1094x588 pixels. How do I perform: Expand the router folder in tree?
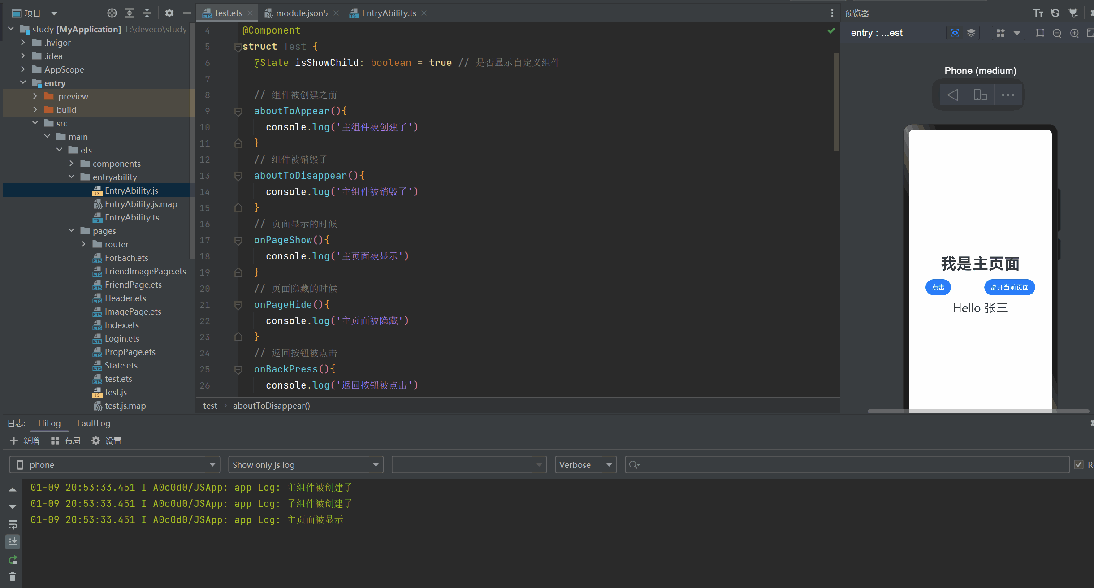pos(83,244)
